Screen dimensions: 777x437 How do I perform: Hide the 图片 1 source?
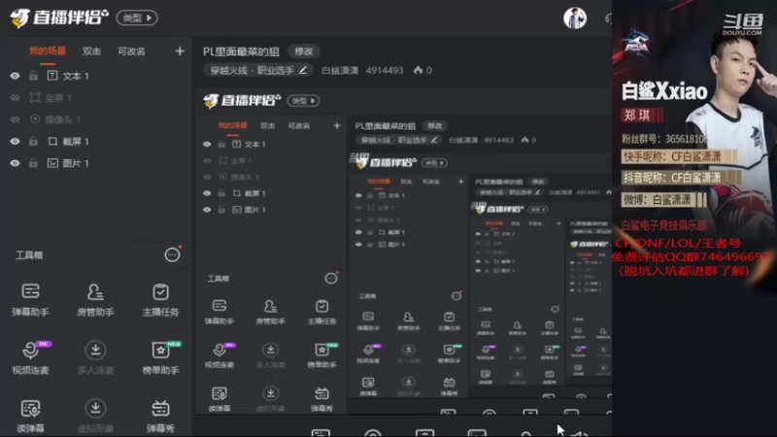point(15,163)
